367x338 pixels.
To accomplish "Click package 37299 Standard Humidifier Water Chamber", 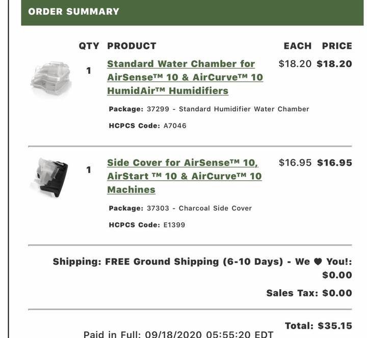I will pos(209,109).
